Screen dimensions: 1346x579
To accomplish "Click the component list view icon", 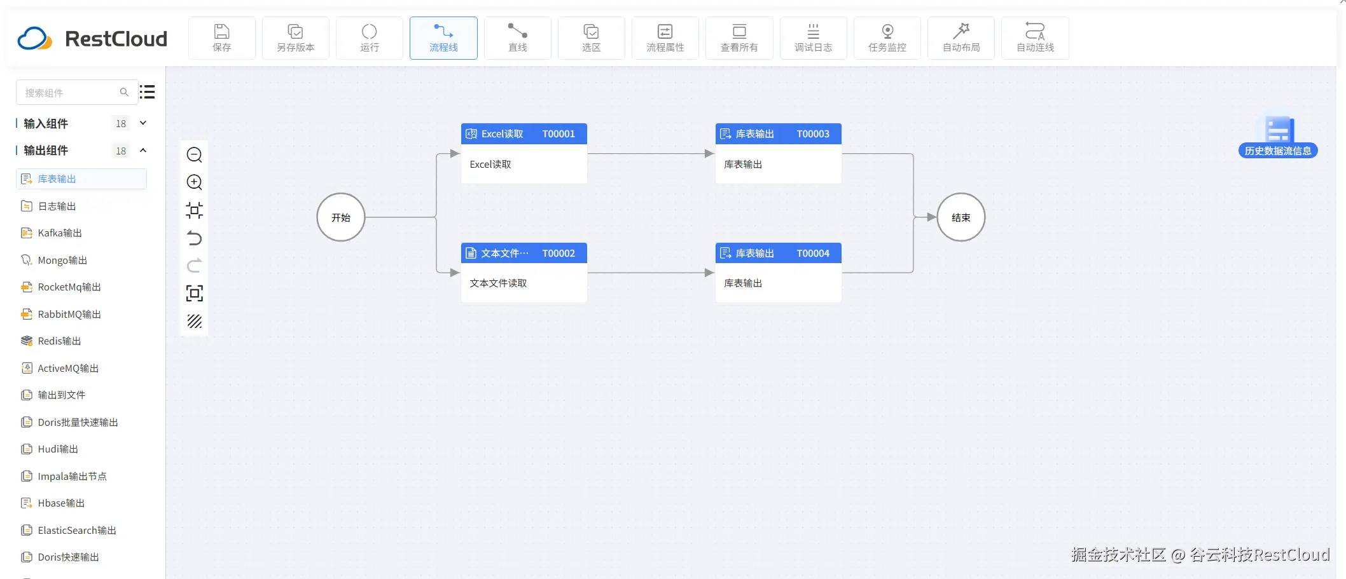I will [148, 92].
